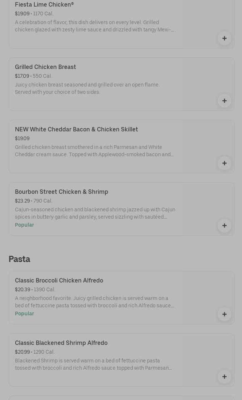The image size is (242, 400).
Task: Add Fiesta Lime Chicken with plus icon
Action: (225, 38)
